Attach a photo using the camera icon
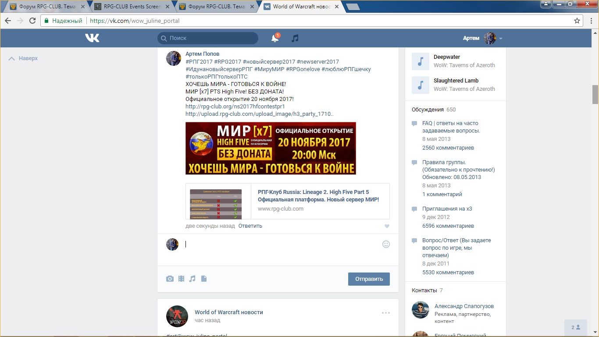This screenshot has height=337, width=599. (170, 279)
